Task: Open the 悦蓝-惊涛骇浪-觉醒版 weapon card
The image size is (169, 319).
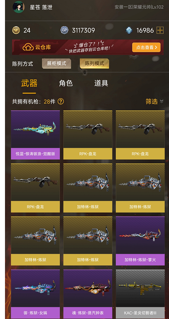Action: coord(35,135)
